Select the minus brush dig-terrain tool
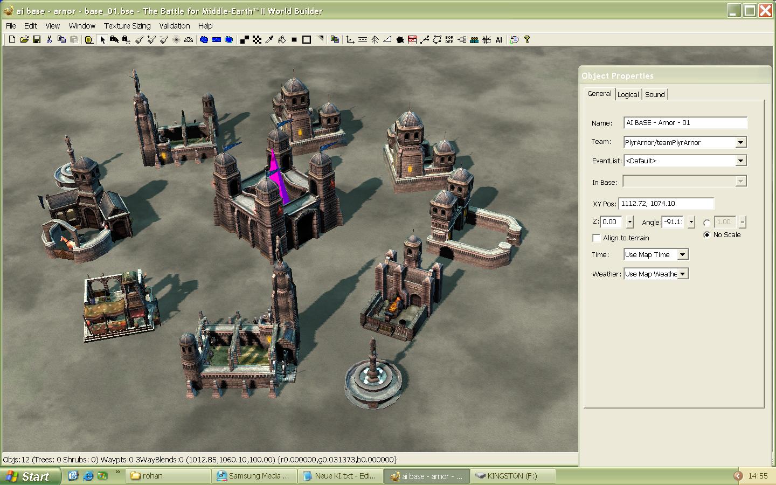 tap(164, 39)
